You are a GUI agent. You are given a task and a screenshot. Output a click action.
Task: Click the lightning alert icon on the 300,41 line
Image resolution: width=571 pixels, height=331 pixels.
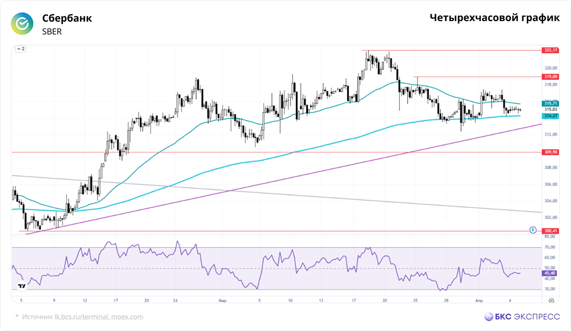click(533, 231)
